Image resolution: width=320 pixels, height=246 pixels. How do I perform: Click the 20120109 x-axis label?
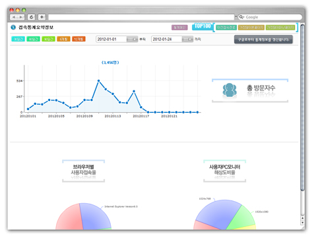coord(84,116)
